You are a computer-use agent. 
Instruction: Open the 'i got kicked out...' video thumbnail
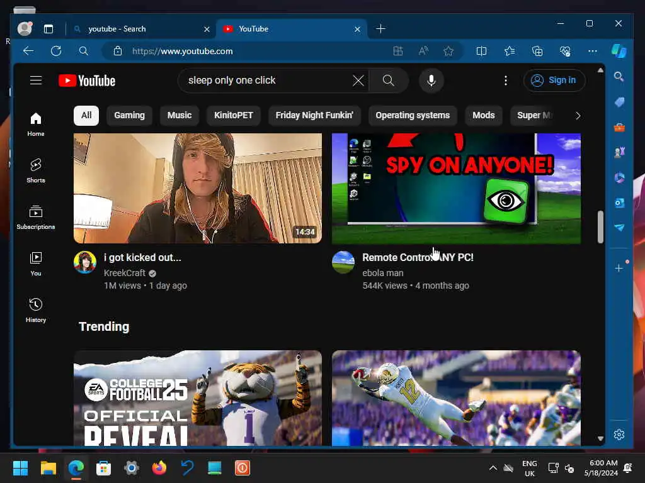[197, 188]
